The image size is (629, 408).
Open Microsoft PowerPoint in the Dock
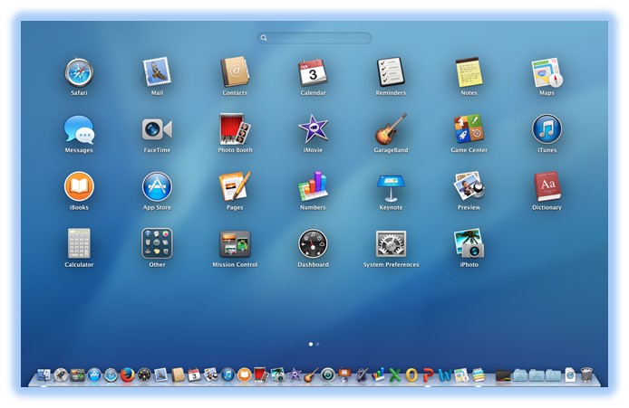[428, 375]
